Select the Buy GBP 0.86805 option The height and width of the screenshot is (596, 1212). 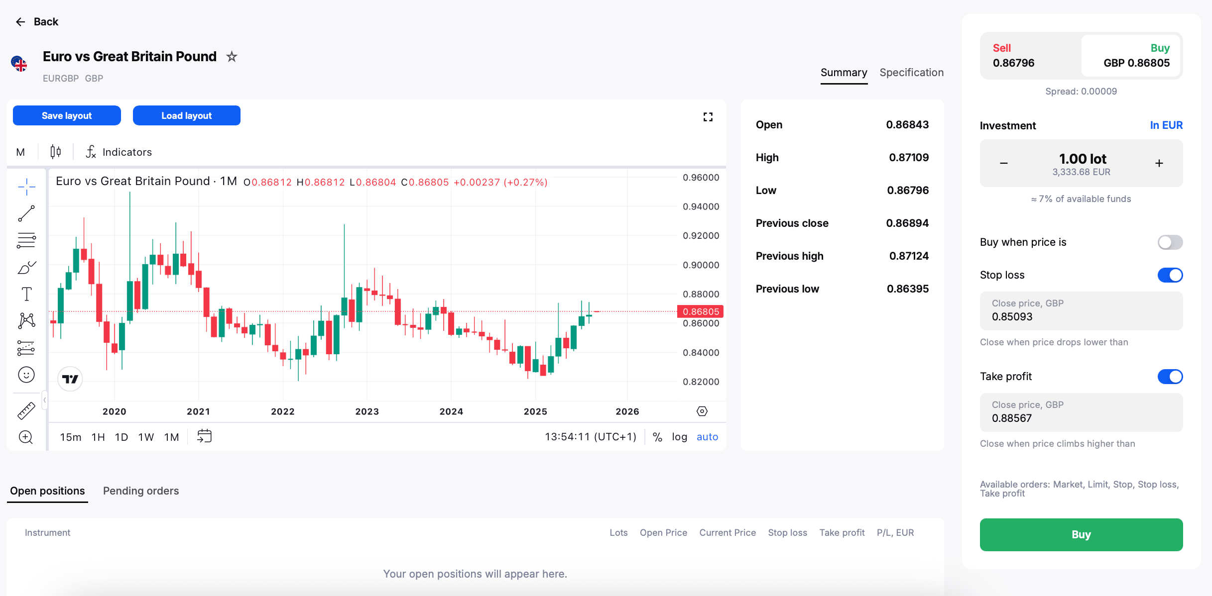[x=1131, y=56]
